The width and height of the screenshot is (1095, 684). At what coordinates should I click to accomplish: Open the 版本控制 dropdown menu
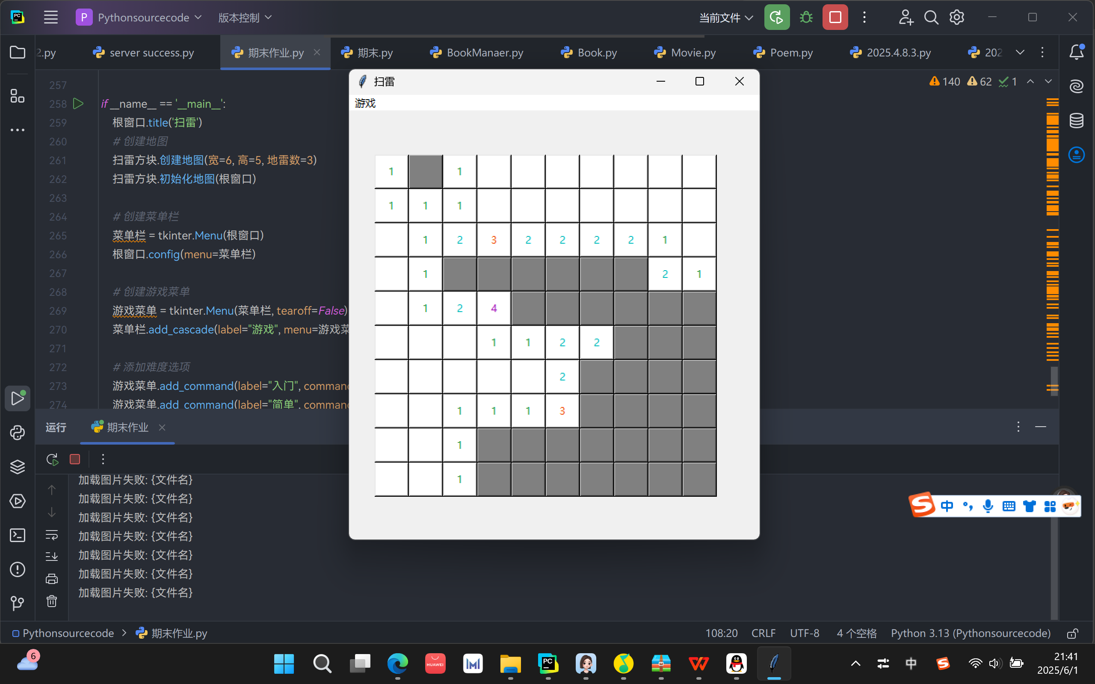pyautogui.click(x=245, y=18)
